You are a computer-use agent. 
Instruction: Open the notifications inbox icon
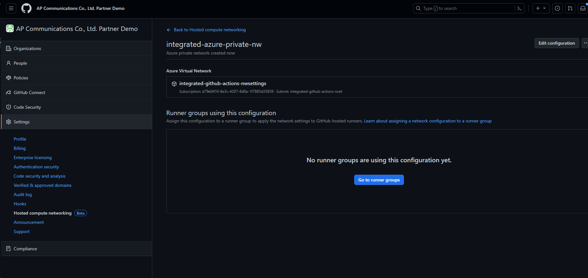pyautogui.click(x=583, y=8)
